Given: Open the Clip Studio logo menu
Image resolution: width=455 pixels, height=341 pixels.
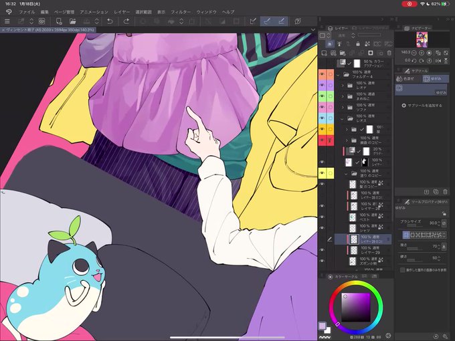Looking at the screenshot, I should pos(9,12).
